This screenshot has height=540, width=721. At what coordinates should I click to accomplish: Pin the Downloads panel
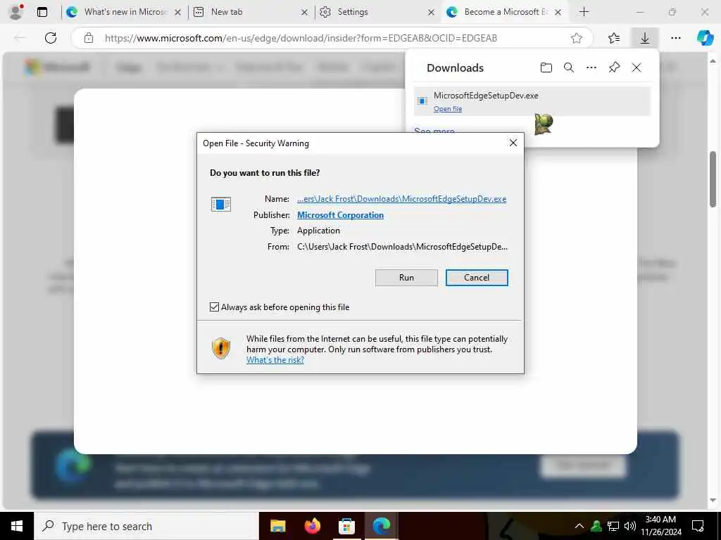pos(614,68)
